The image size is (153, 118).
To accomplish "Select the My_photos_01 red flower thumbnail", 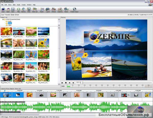I will [6, 31].
